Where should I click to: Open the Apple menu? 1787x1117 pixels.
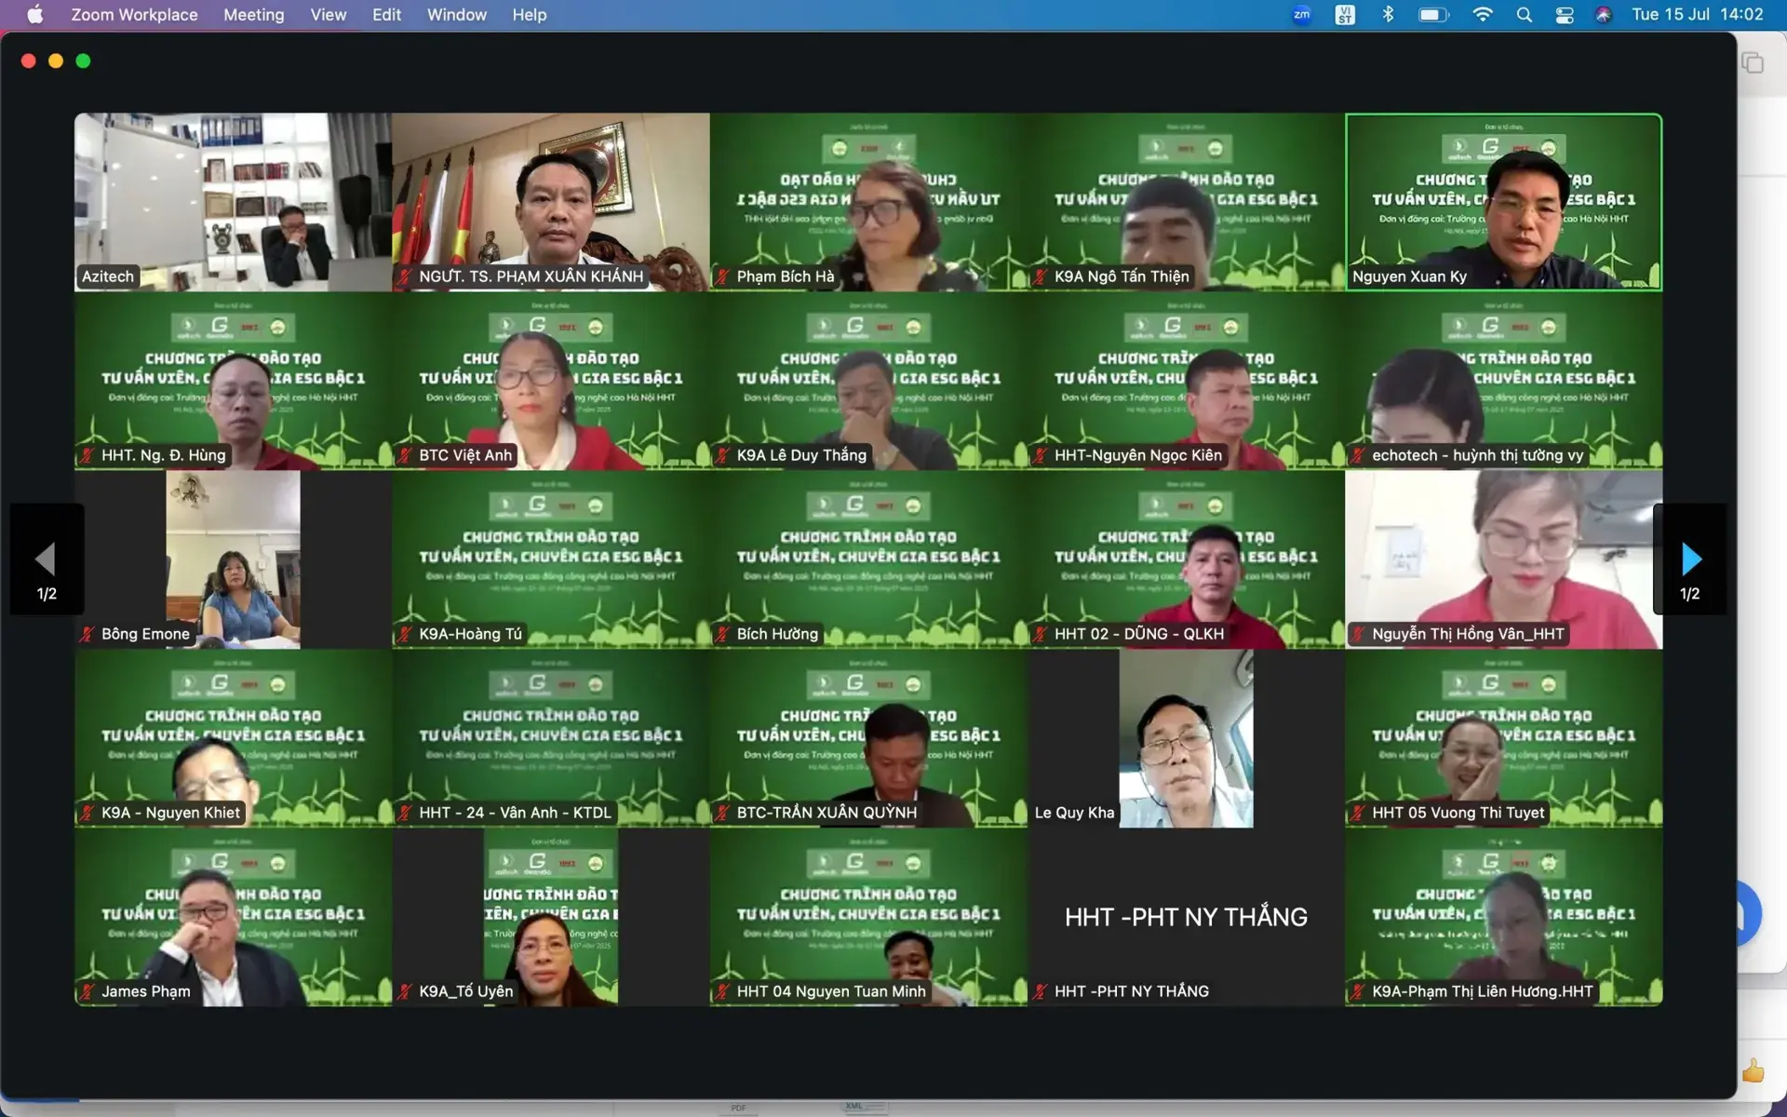(34, 15)
